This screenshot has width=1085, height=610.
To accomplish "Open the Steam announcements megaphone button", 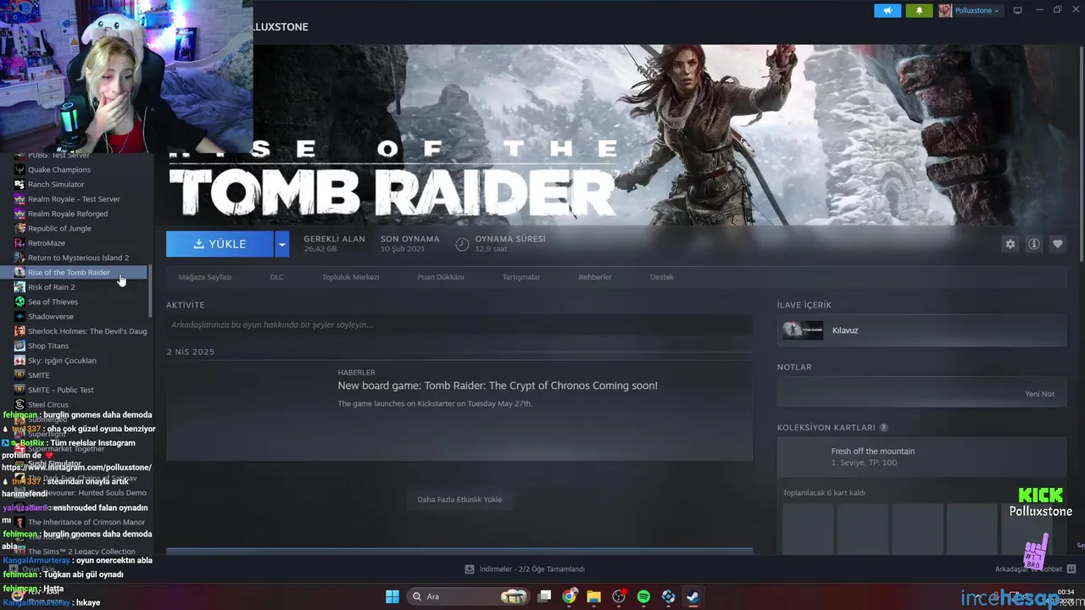I will tap(887, 11).
